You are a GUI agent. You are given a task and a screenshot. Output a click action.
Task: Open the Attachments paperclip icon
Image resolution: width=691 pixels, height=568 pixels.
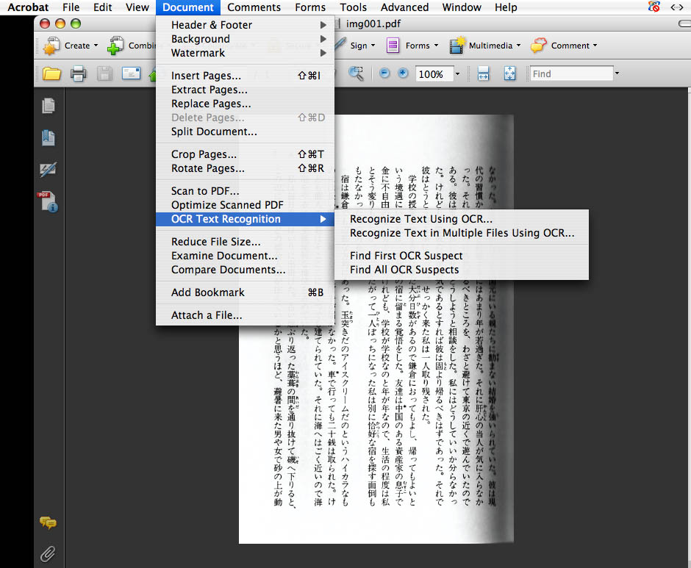[48, 554]
